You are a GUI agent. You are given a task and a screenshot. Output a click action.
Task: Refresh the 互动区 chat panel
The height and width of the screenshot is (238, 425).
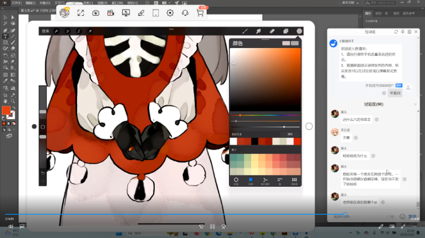click(396, 32)
